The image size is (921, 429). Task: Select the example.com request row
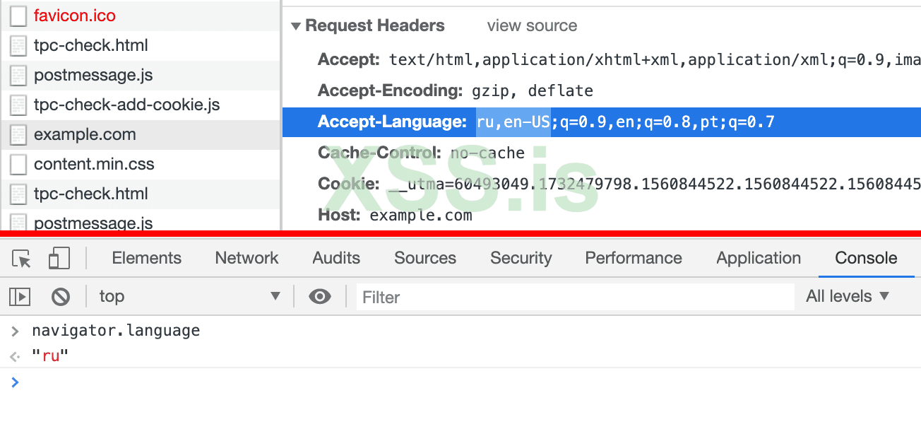click(x=85, y=135)
